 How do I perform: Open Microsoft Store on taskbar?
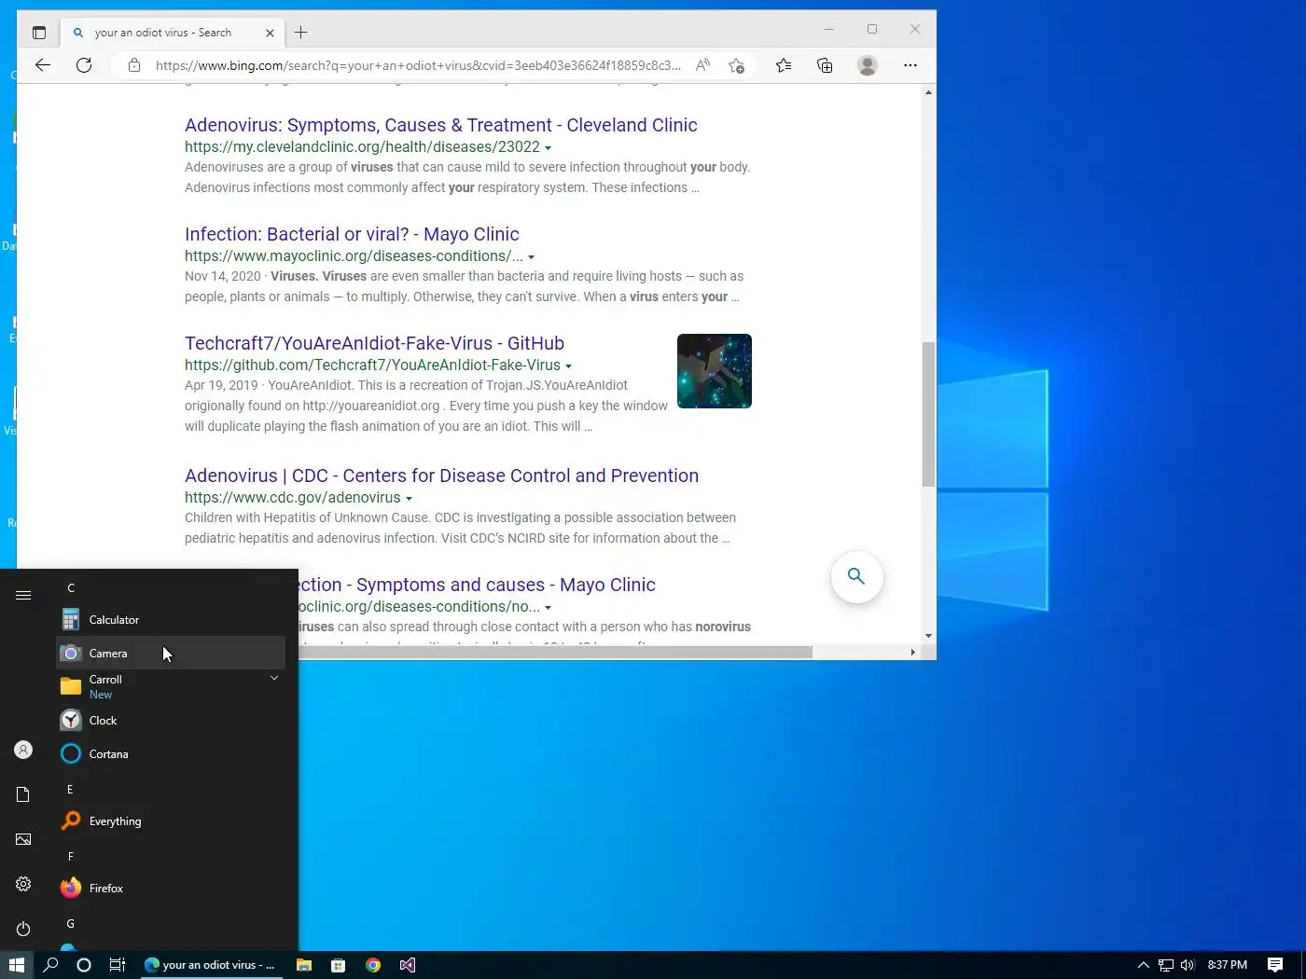click(x=338, y=965)
